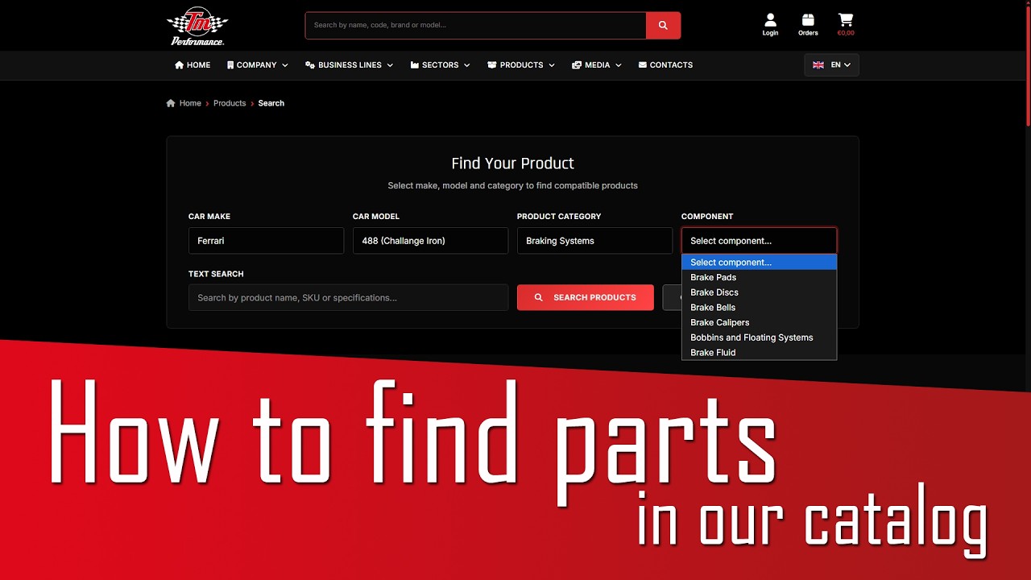Select Bobbins and Floating Systems option

pyautogui.click(x=759, y=338)
